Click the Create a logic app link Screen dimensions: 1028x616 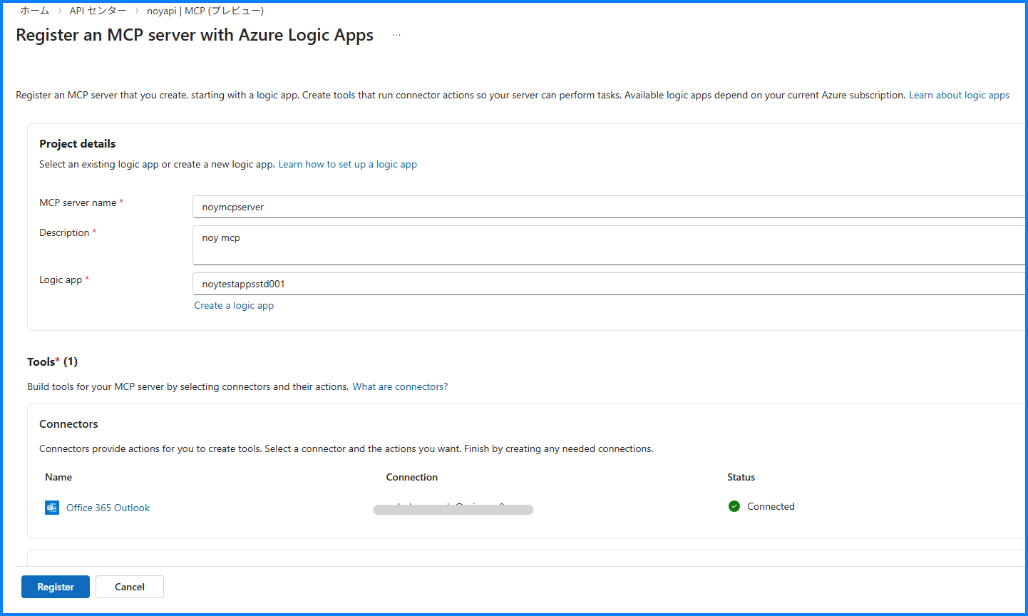click(234, 305)
